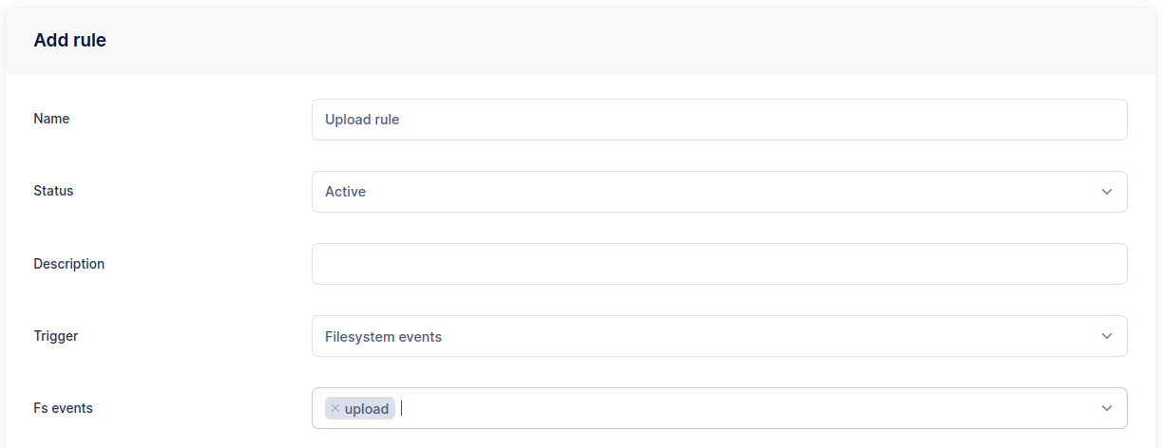1162x448 pixels.
Task: Click the Status field label
Action: coord(53,191)
